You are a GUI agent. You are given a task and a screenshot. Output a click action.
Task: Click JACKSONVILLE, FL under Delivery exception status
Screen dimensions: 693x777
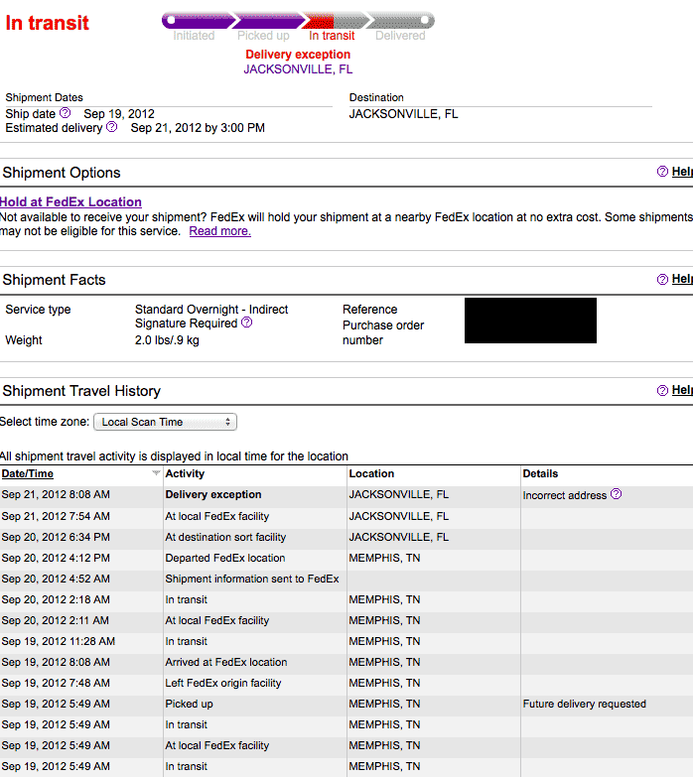tap(298, 69)
